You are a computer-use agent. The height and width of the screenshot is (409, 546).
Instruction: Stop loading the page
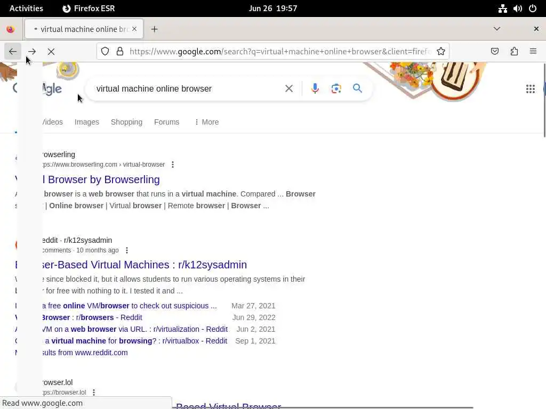pyautogui.click(x=51, y=52)
